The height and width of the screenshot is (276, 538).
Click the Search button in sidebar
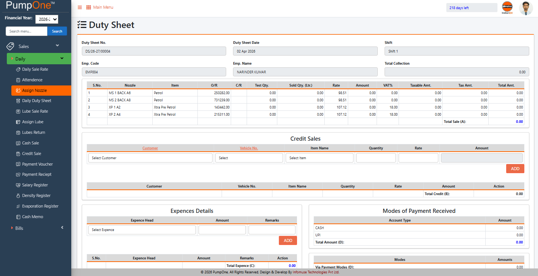pyautogui.click(x=57, y=31)
